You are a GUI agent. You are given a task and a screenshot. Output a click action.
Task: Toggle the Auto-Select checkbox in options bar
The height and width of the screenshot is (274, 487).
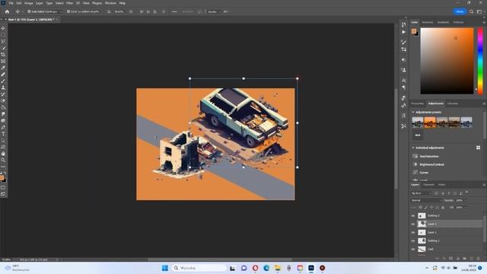click(29, 11)
